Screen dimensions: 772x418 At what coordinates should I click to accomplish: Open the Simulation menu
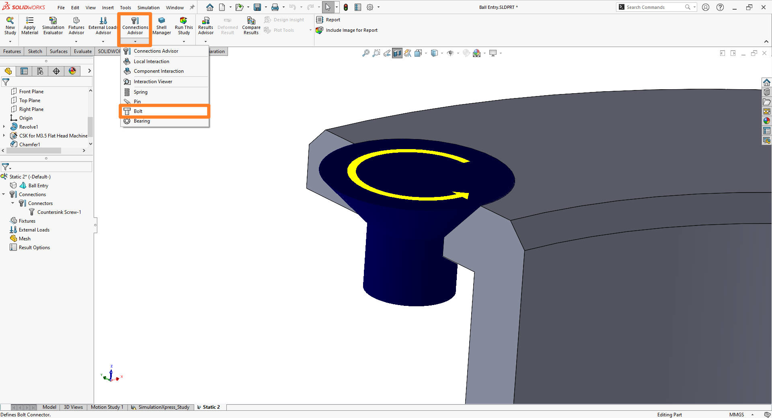(x=148, y=7)
